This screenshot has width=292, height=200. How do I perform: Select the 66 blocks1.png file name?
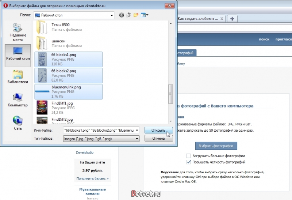pos(64,55)
